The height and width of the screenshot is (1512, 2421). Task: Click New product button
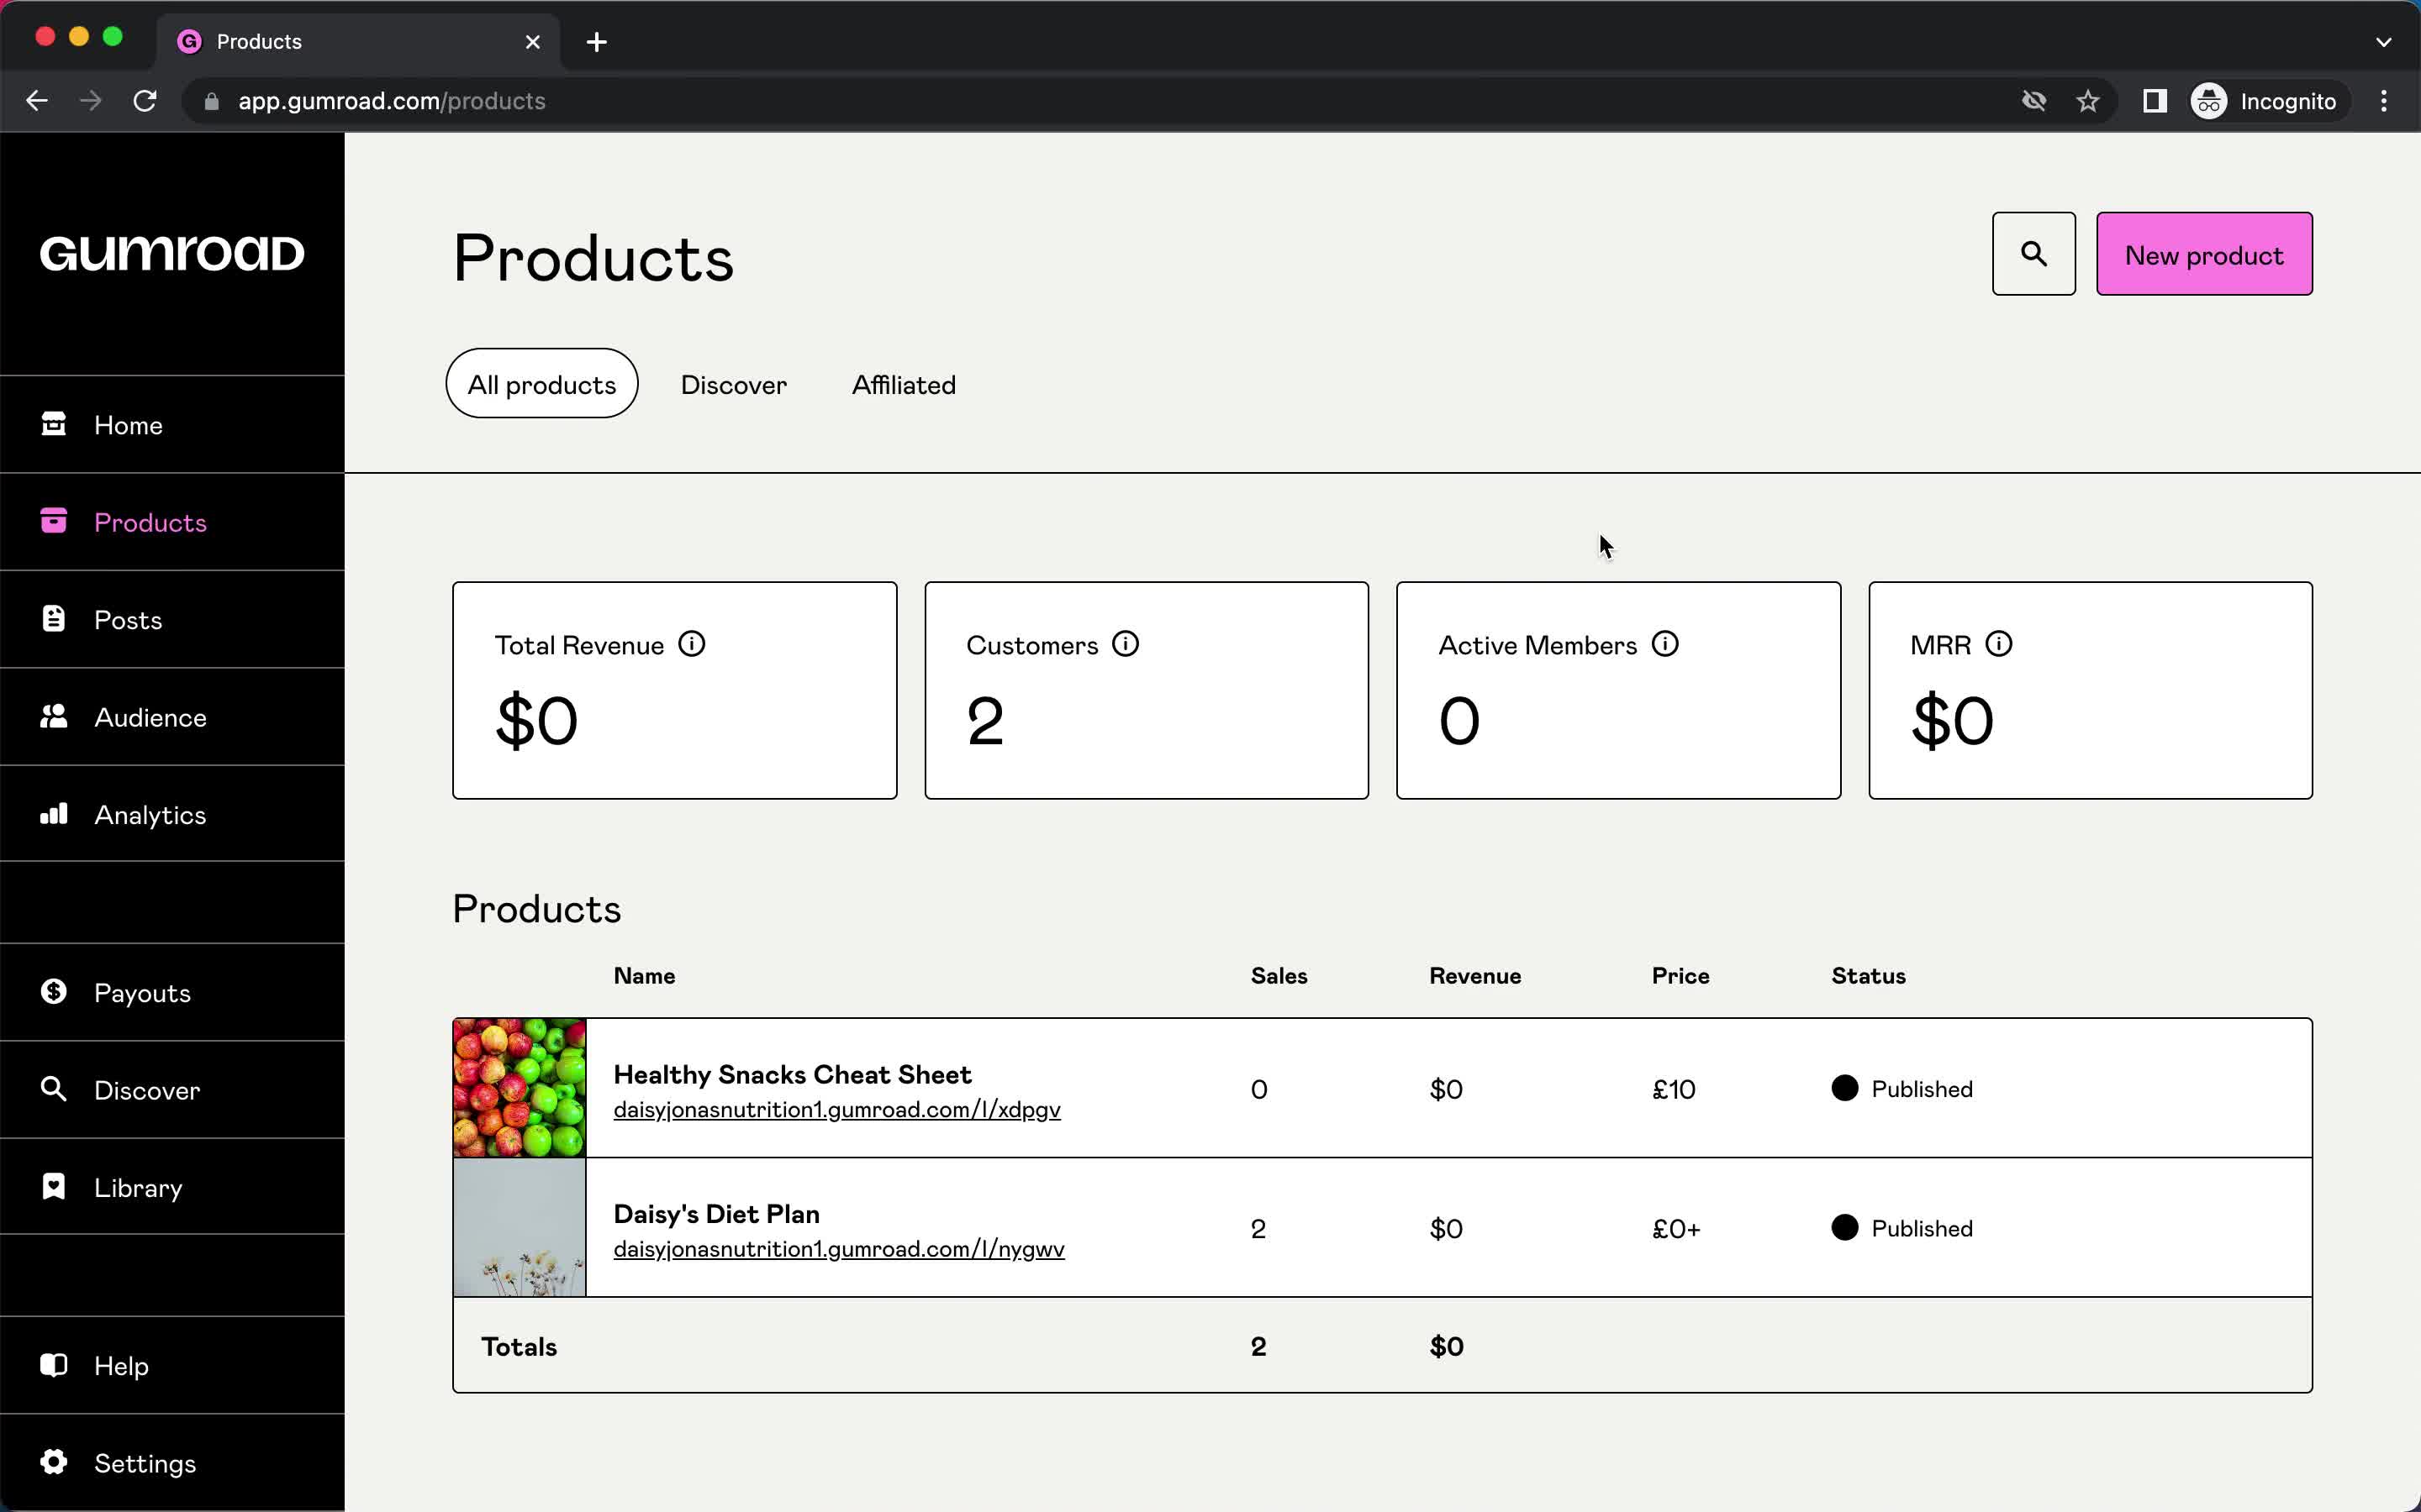(2203, 255)
